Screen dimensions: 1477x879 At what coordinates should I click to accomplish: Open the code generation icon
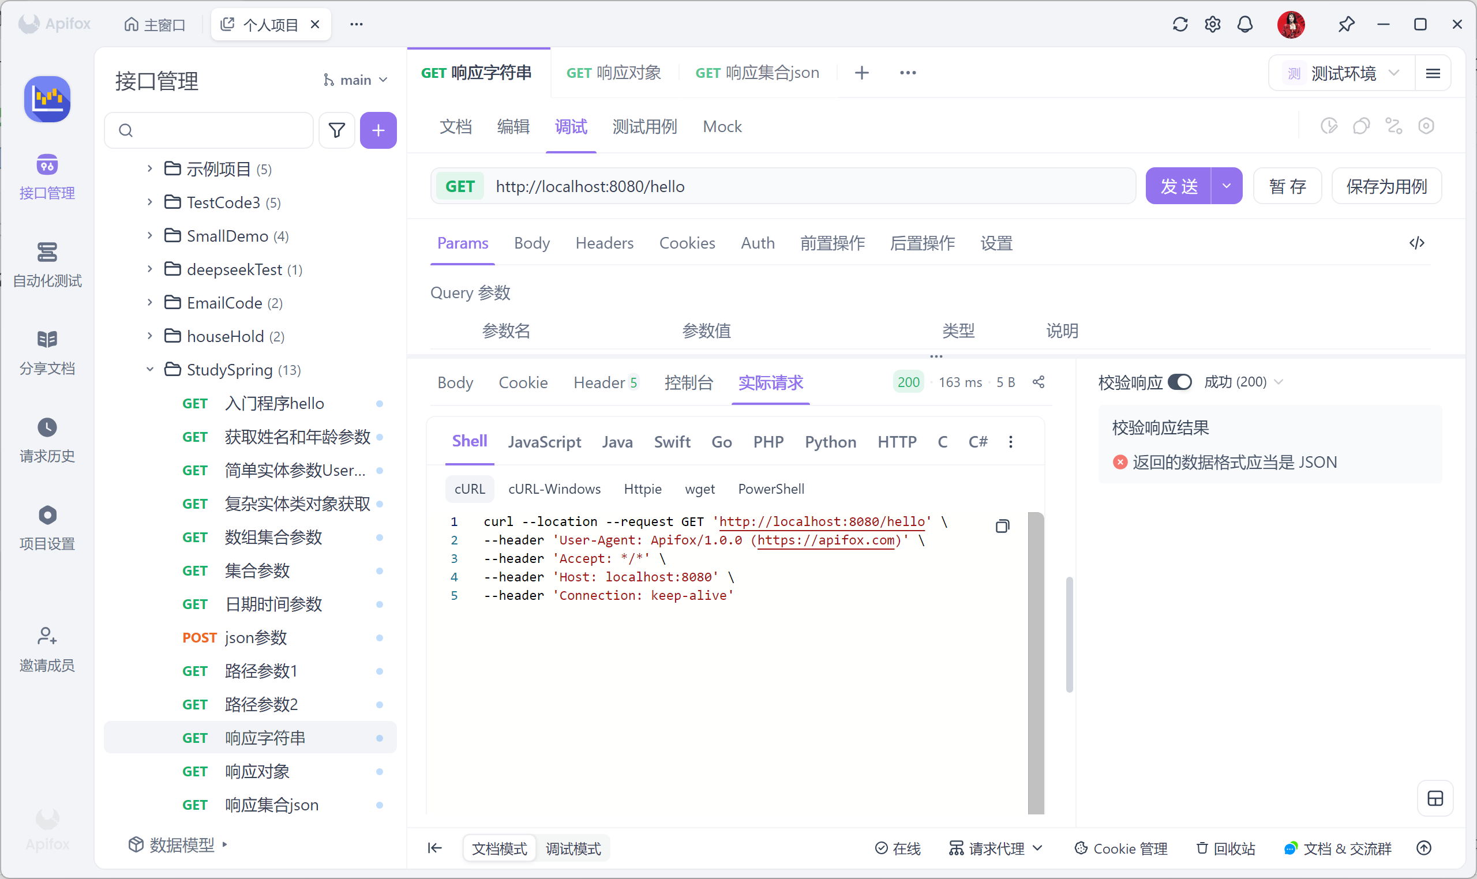coord(1416,243)
